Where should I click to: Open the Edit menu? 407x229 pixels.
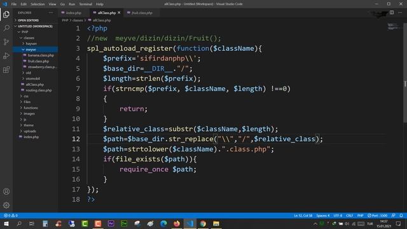click(24, 4)
